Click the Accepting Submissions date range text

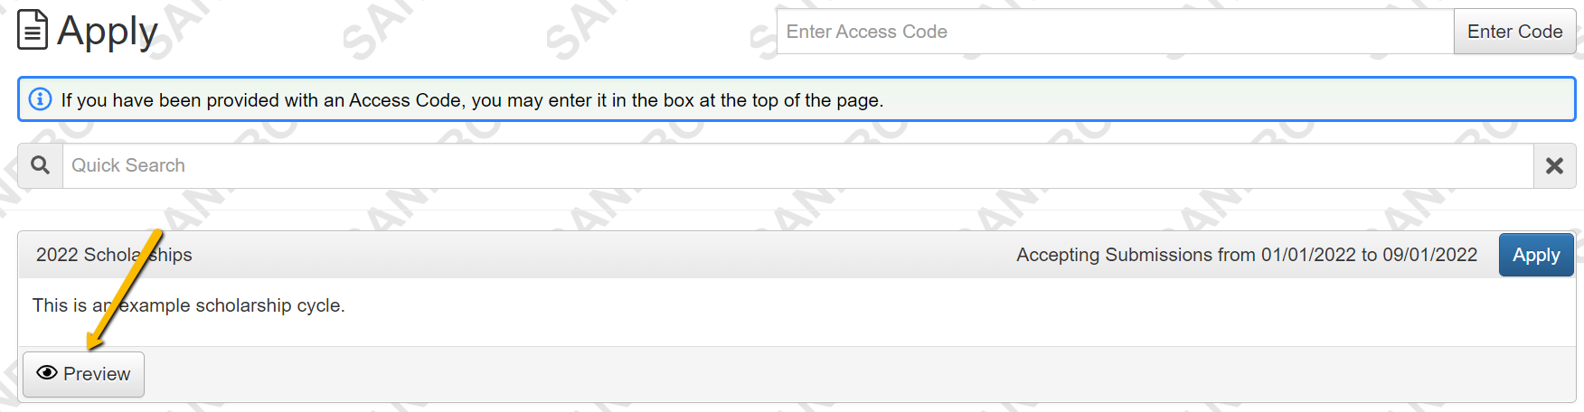[1247, 255]
